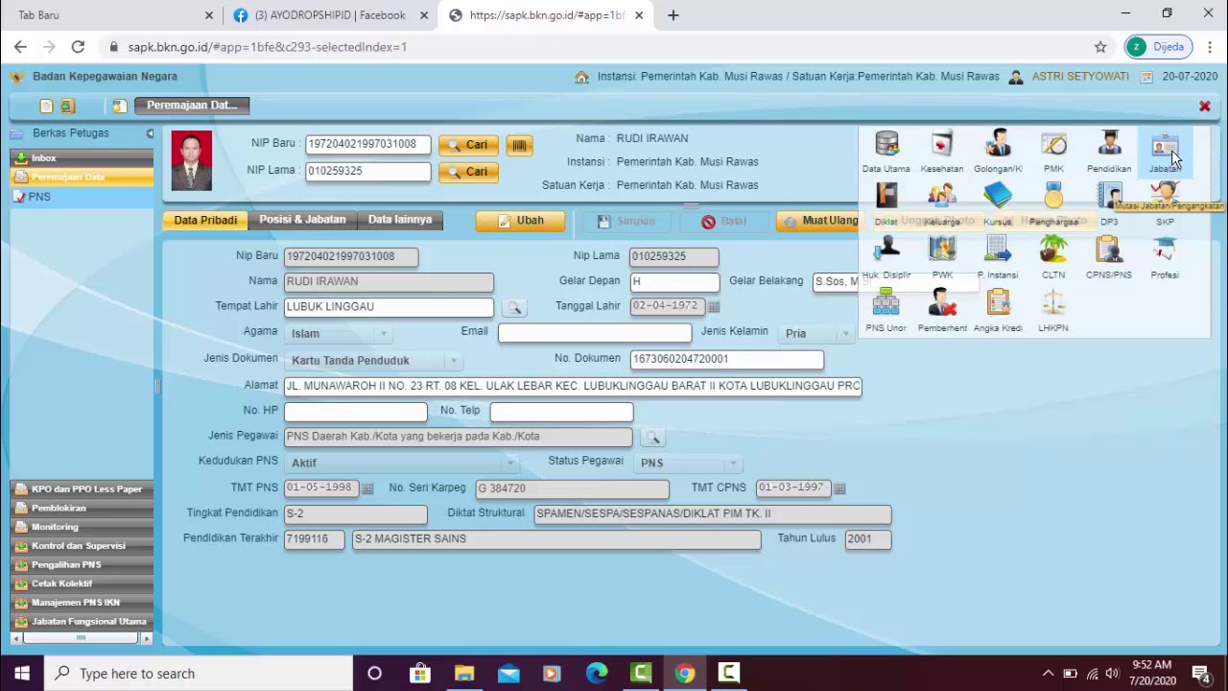1228x691 pixels.
Task: Click the No. HP input field
Action: pyautogui.click(x=355, y=412)
